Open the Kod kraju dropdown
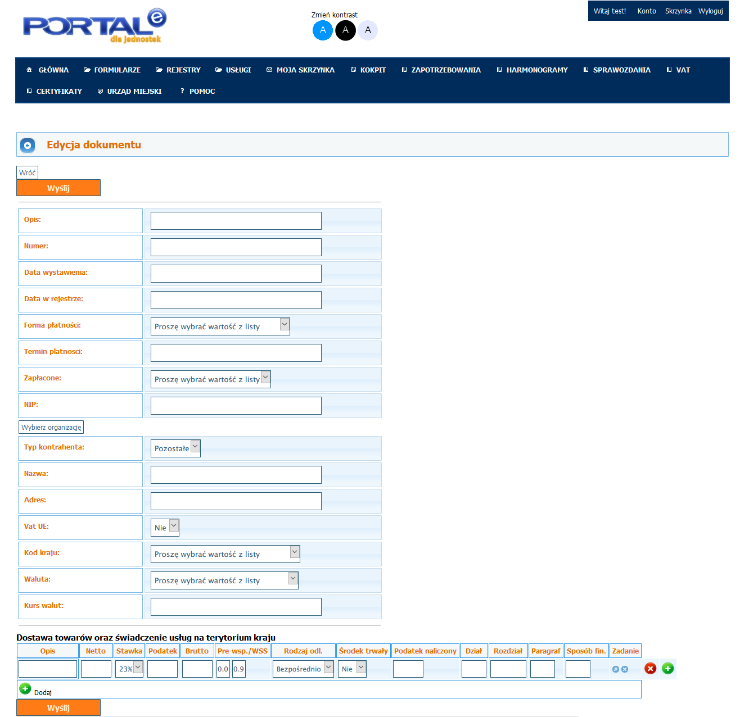Viewport: 749px width, 717px height. click(x=225, y=554)
